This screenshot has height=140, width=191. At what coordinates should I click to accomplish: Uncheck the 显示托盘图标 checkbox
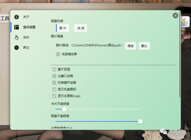pos(54,89)
